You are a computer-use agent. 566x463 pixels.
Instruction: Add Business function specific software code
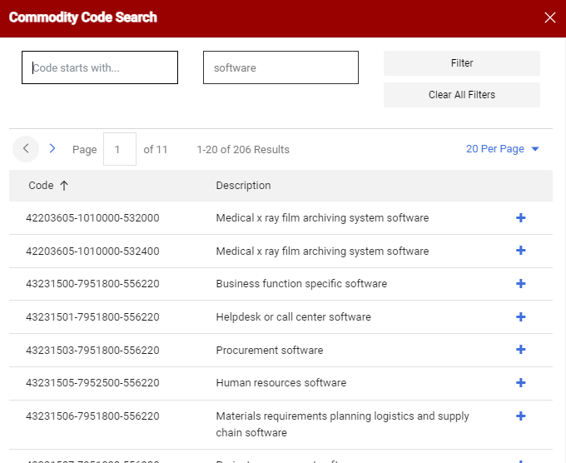(x=521, y=284)
